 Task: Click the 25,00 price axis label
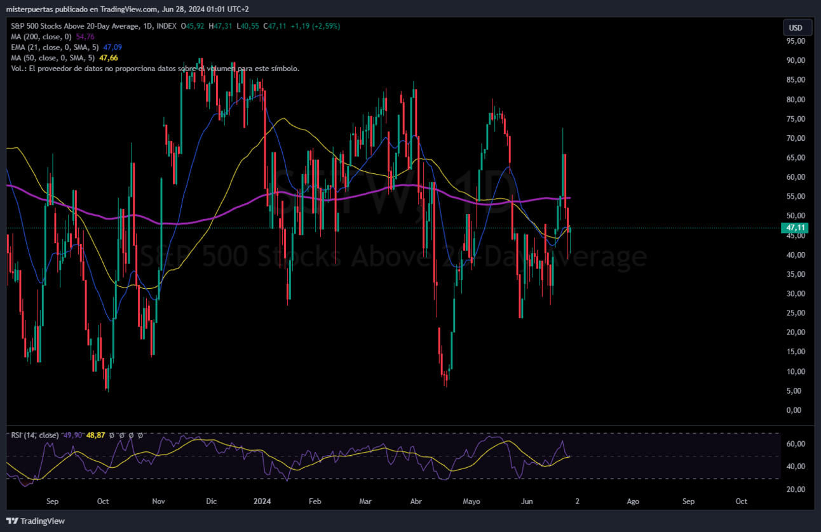point(796,313)
